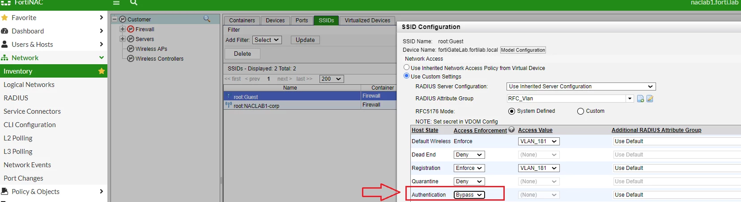The image size is (741, 202).
Task: Click the Name column header
Action: click(x=290, y=88)
